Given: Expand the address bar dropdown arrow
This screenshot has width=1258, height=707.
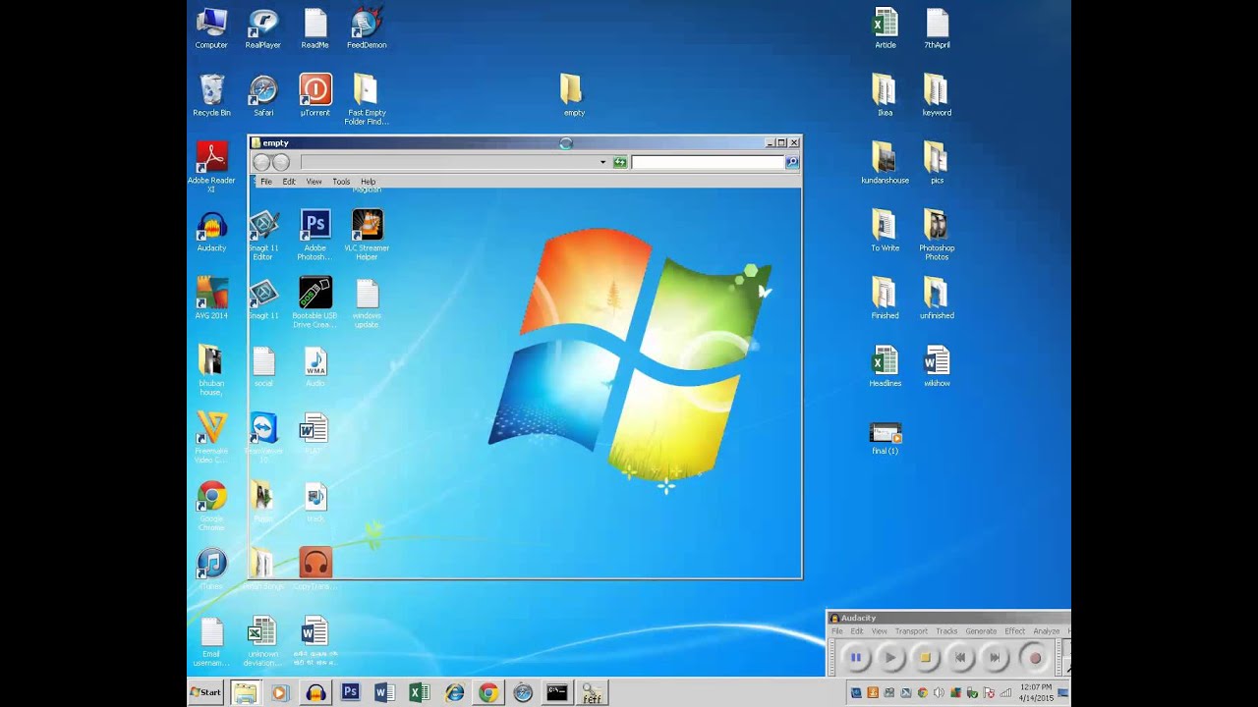Looking at the screenshot, I should [x=602, y=162].
